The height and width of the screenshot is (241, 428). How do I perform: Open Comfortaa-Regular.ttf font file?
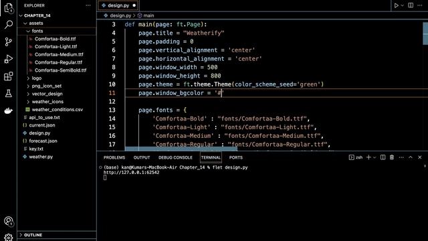click(x=58, y=62)
